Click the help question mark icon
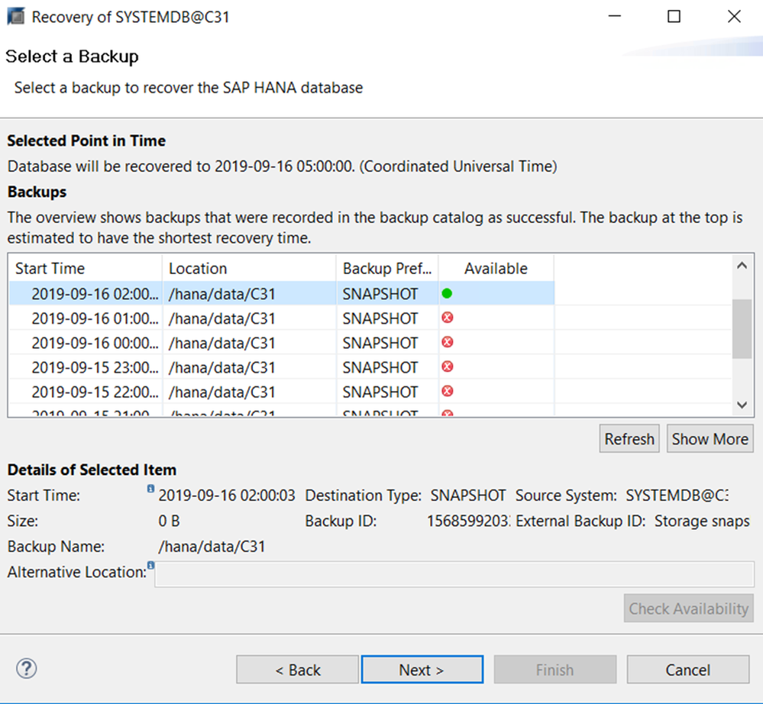 [26, 668]
